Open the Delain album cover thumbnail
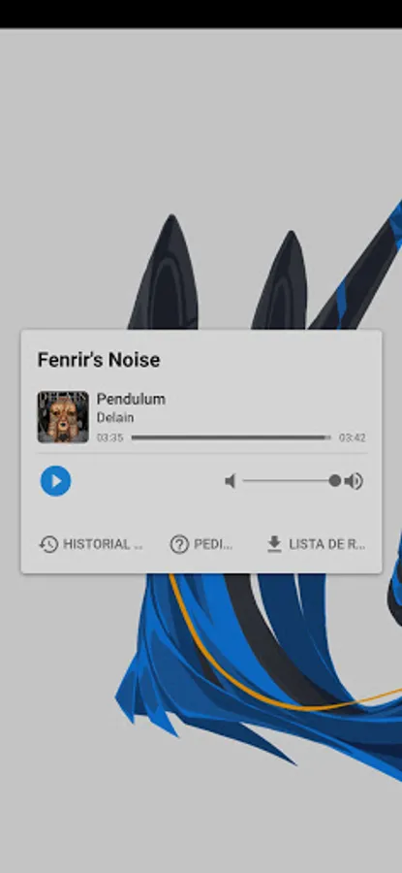Image resolution: width=402 pixels, height=873 pixels. click(63, 417)
